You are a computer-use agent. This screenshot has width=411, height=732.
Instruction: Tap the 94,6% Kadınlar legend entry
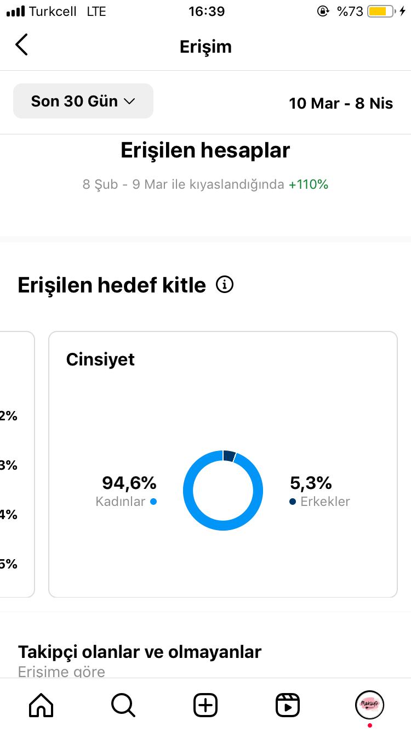pyautogui.click(x=127, y=491)
